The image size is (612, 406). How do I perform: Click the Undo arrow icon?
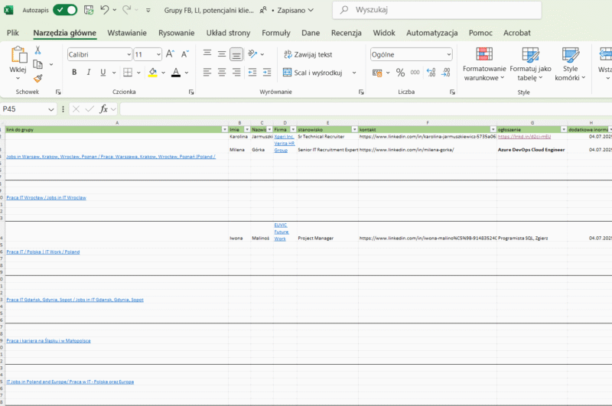(104, 11)
